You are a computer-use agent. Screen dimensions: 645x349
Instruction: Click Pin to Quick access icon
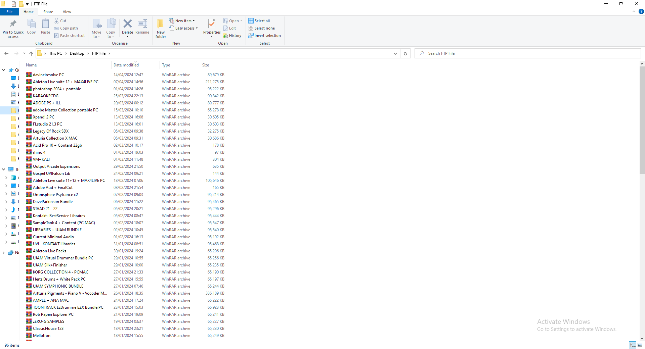point(13,24)
